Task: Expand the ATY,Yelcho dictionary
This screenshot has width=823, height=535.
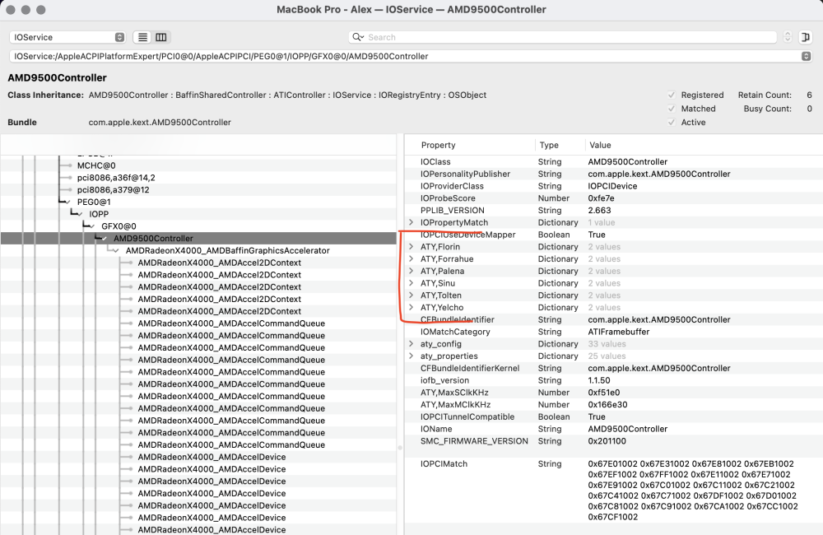Action: point(411,307)
